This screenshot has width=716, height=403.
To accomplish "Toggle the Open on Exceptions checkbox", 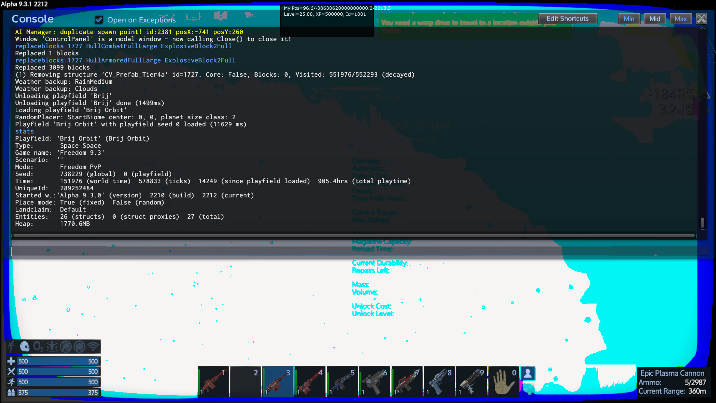I will point(99,20).
